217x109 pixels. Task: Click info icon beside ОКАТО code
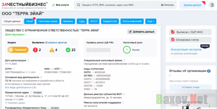[x=94, y=79]
